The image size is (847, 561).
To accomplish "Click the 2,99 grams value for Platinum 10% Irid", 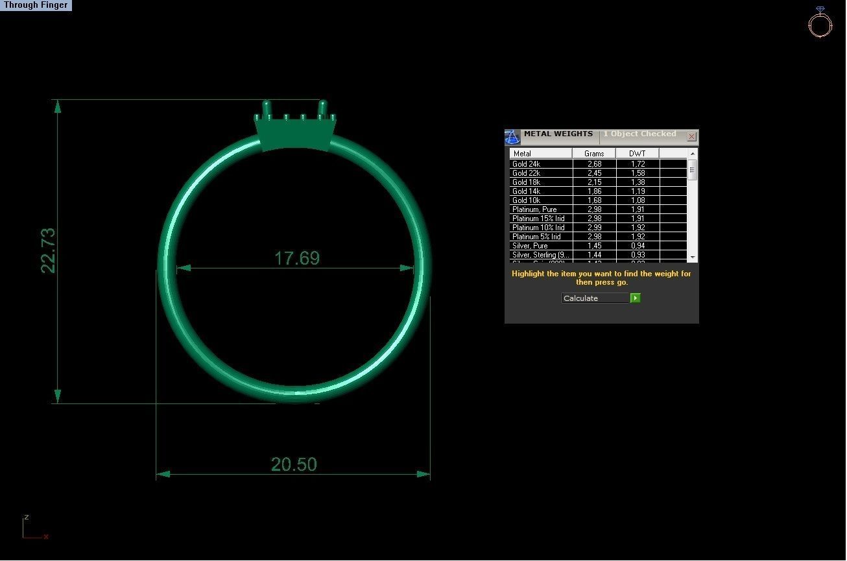I will pyautogui.click(x=594, y=228).
